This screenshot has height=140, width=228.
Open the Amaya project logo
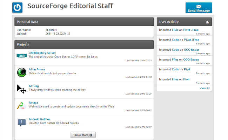[x=22, y=105]
